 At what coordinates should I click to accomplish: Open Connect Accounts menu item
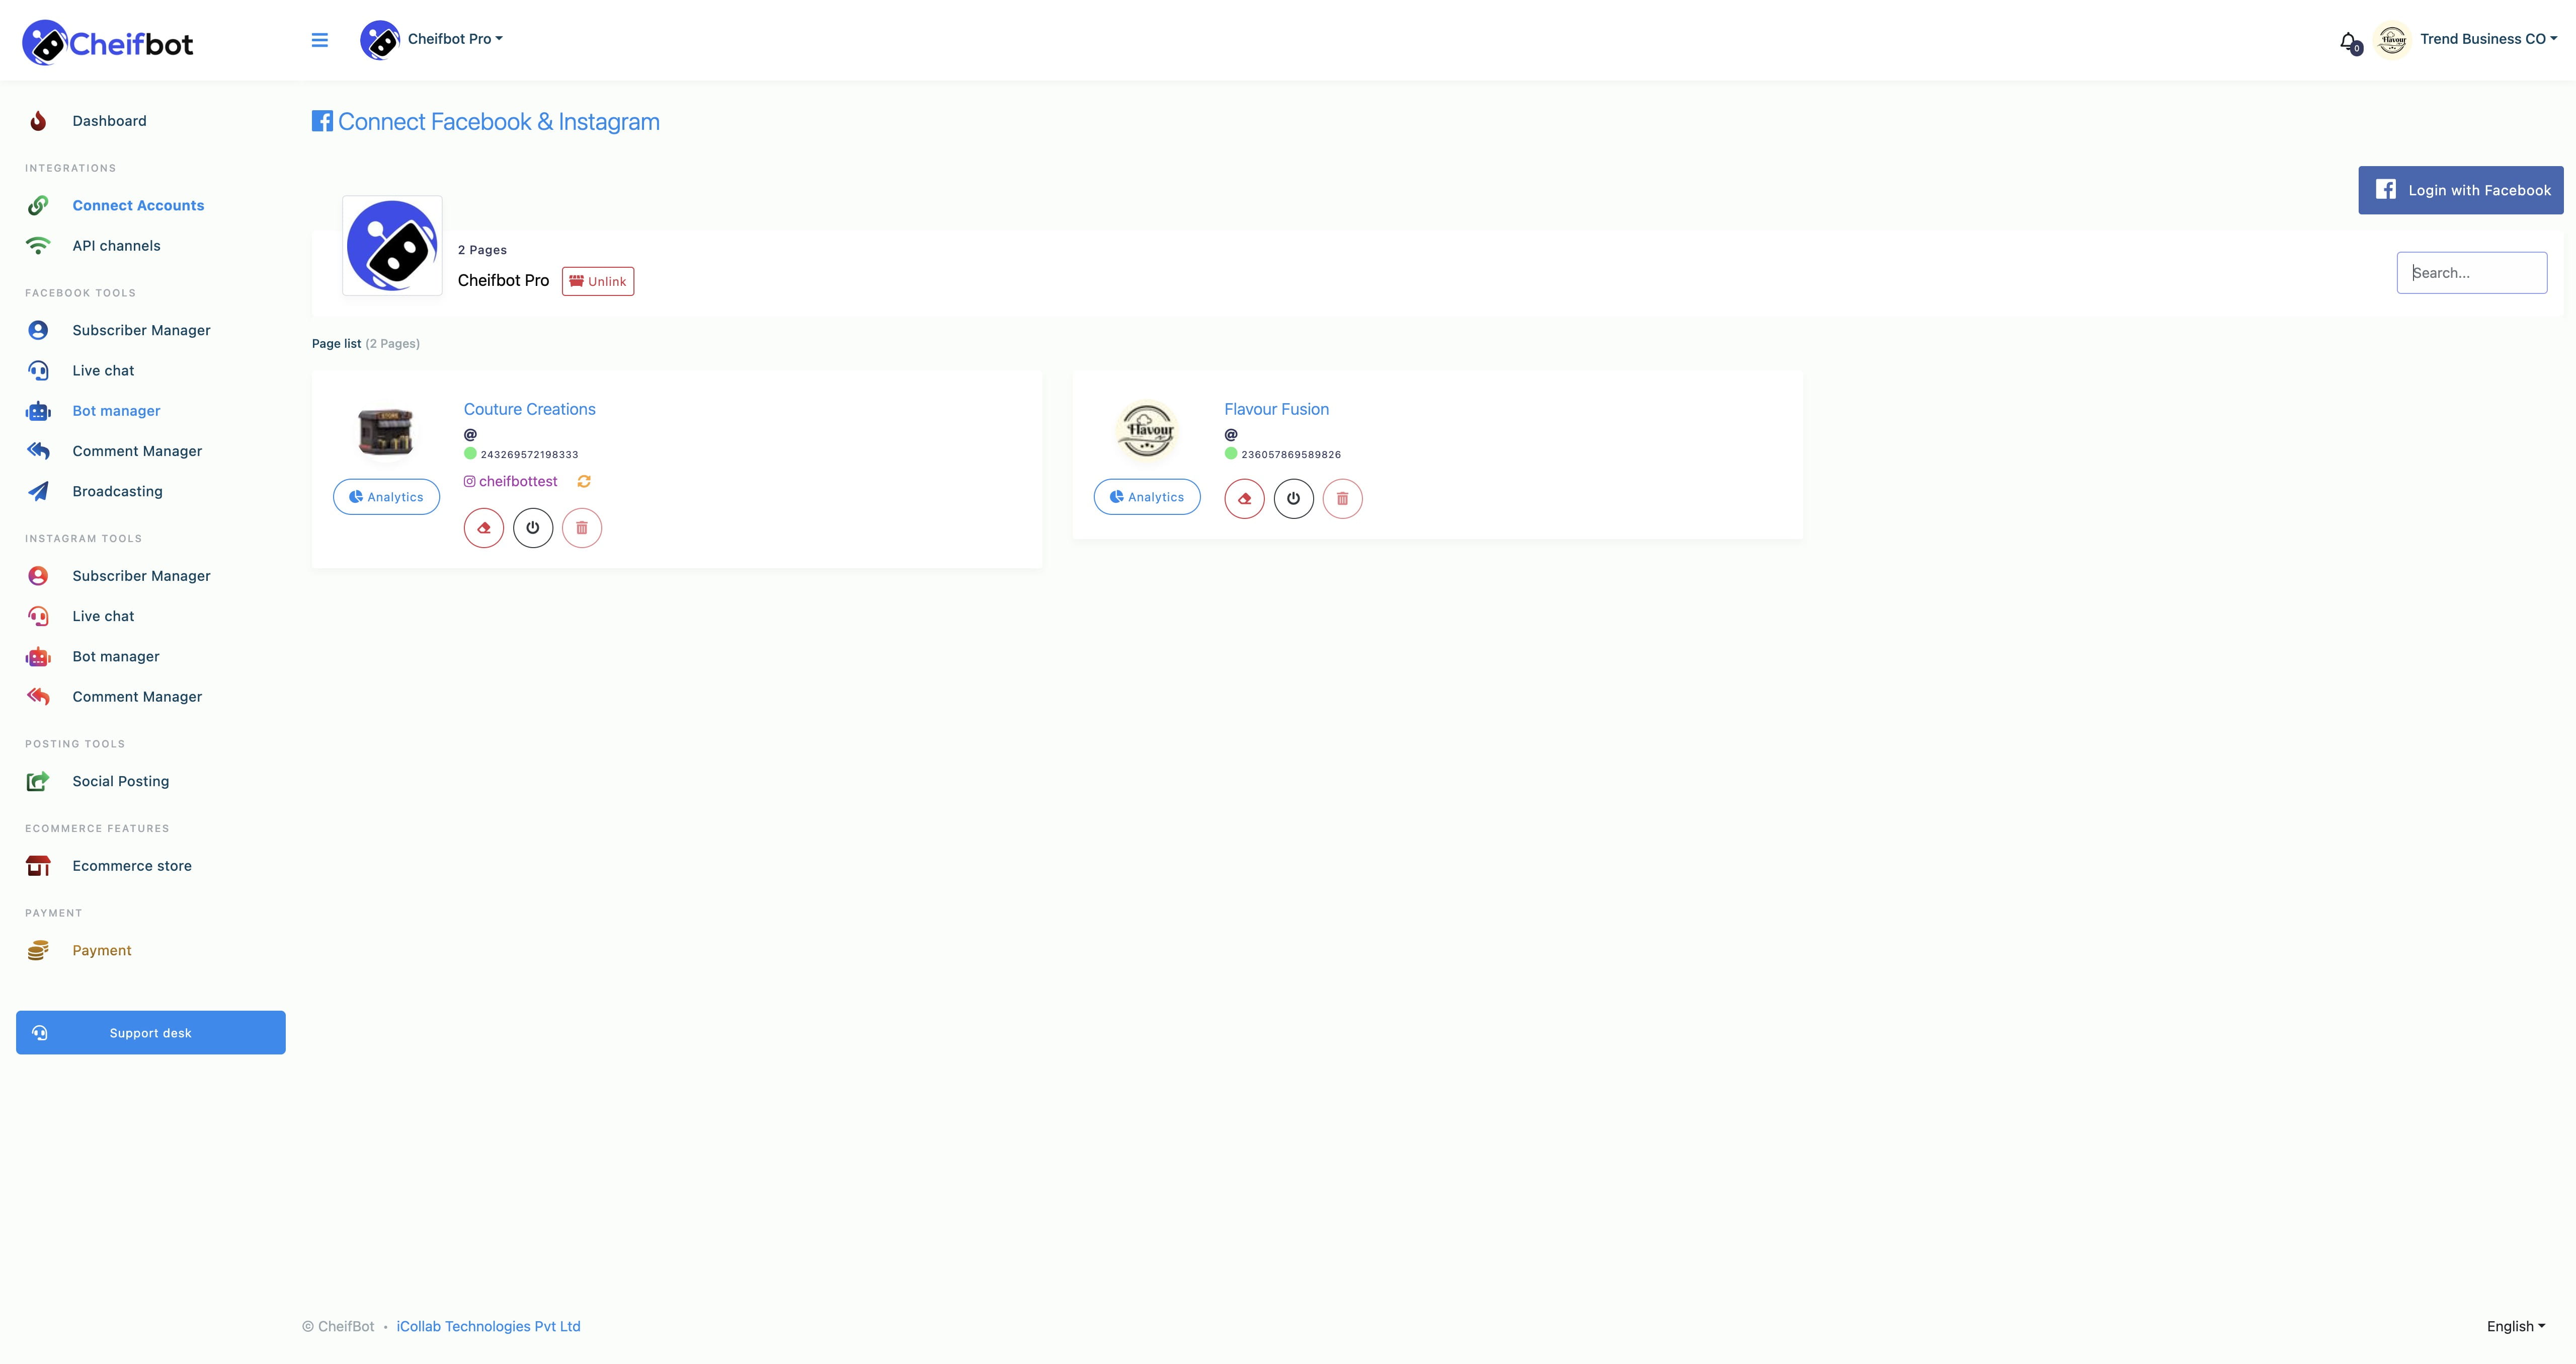tap(138, 204)
